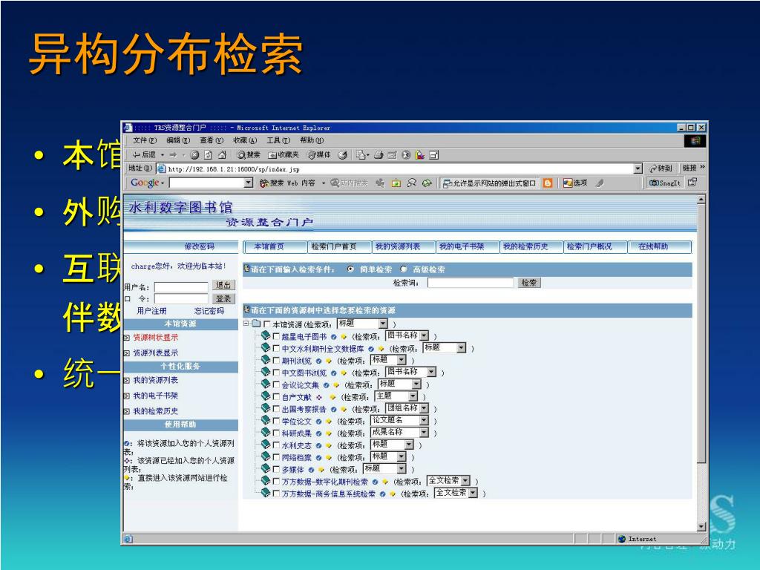Open 主题 dropdown for 自产文献
This screenshot has width=760, height=570.
coord(396,396)
